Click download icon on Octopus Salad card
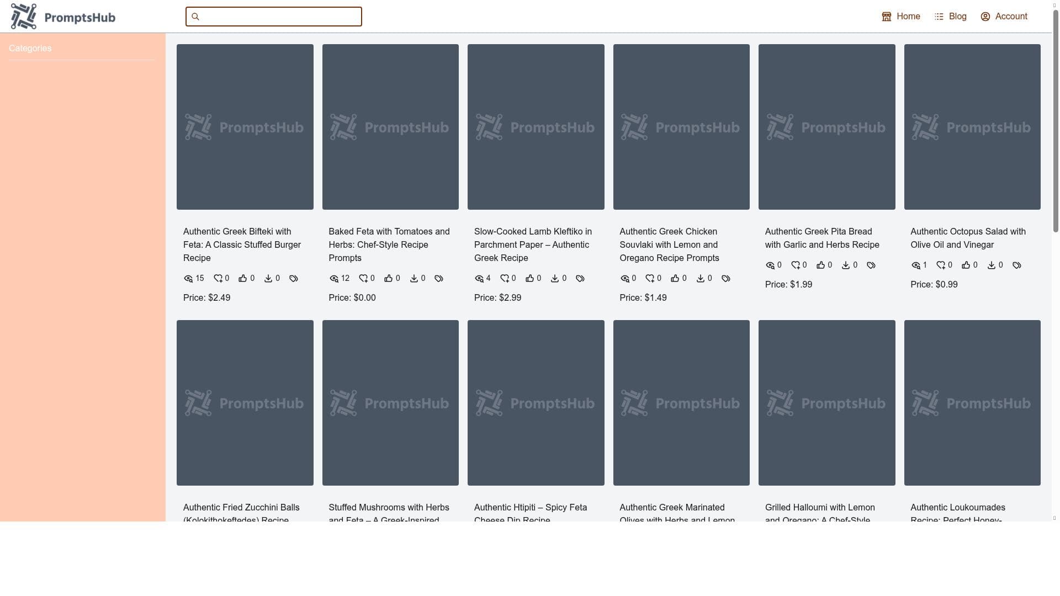Screen dimensions: 1060x596 pos(992,265)
